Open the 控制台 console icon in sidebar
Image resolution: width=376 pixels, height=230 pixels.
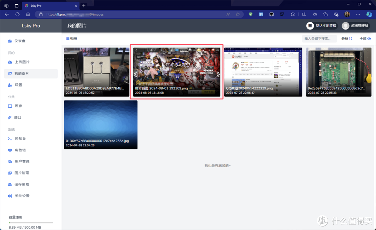[x=10, y=139]
